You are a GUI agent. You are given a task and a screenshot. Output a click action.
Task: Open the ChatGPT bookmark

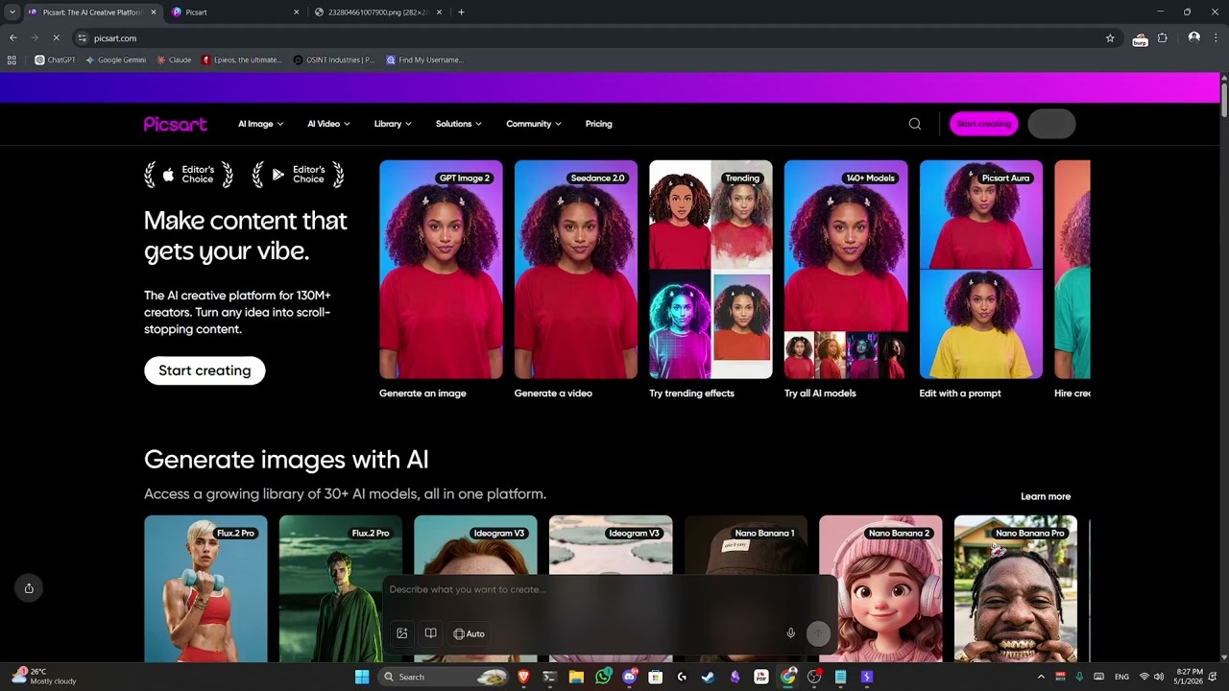tap(55, 60)
